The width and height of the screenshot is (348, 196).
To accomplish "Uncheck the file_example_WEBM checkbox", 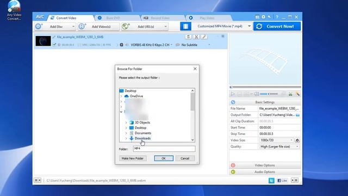I will point(54,45).
